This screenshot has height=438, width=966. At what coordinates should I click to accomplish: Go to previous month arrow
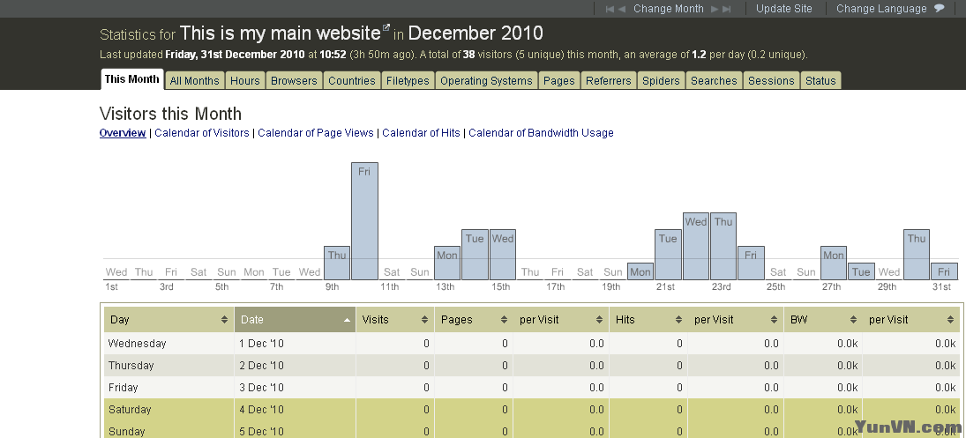(622, 9)
